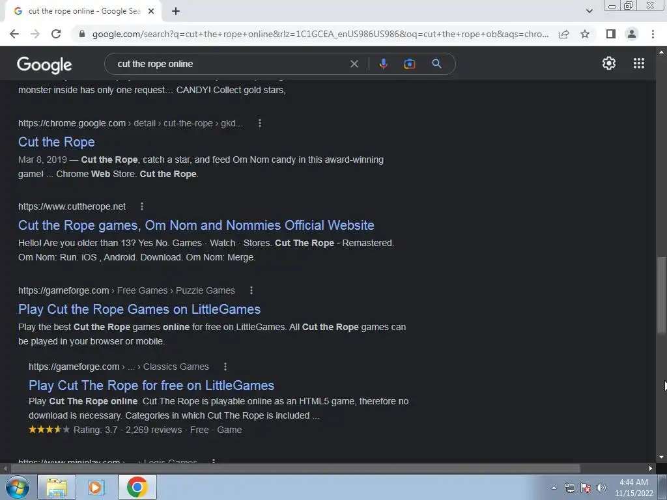Open Windows Explorer from the taskbar
The width and height of the screenshot is (667, 500).
pos(57,487)
